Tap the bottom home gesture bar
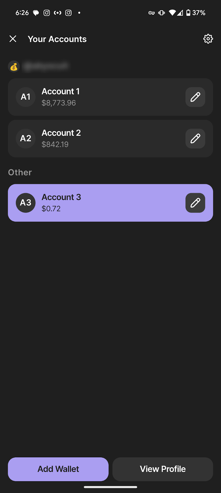Screen dimensions: 221x493 point(110,487)
